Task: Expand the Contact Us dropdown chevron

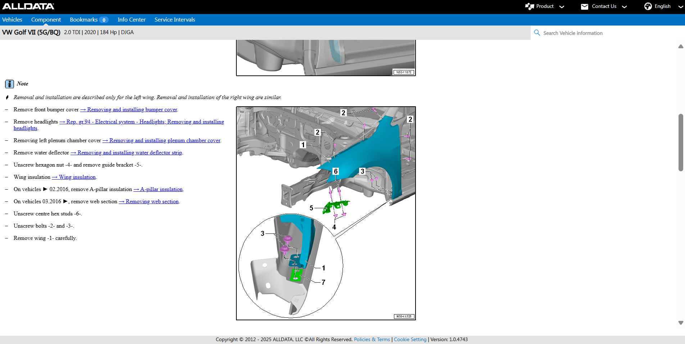Action: (624, 7)
